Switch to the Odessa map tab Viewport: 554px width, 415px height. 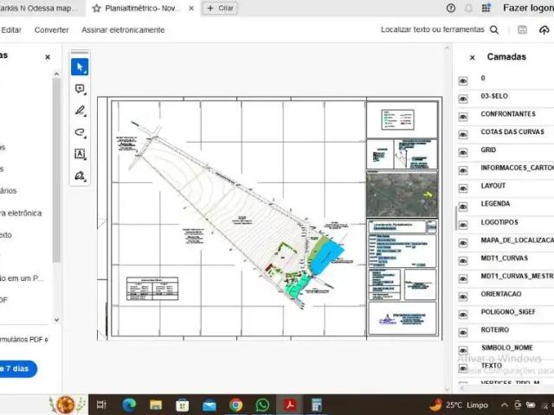pyautogui.click(x=39, y=8)
